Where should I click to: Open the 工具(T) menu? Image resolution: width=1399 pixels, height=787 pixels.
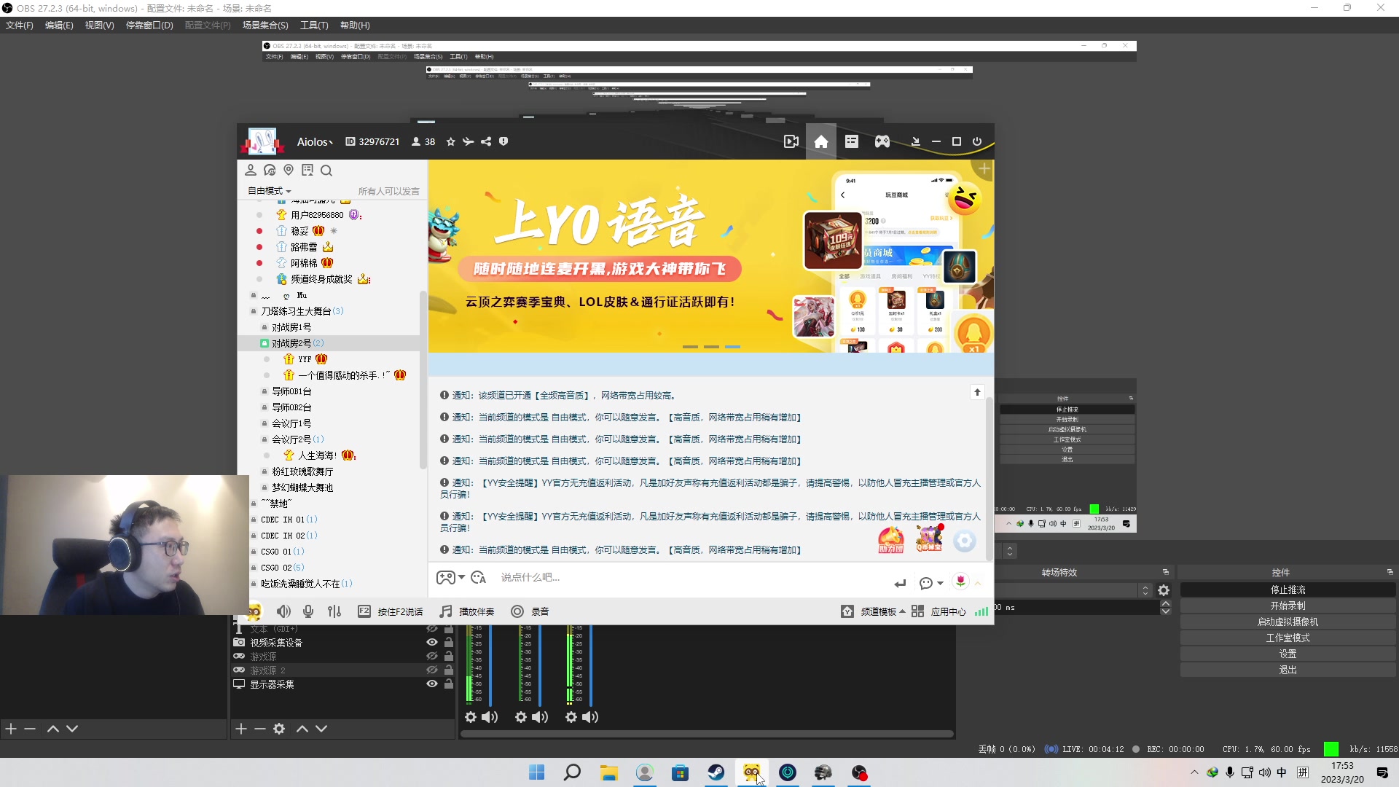(x=314, y=26)
